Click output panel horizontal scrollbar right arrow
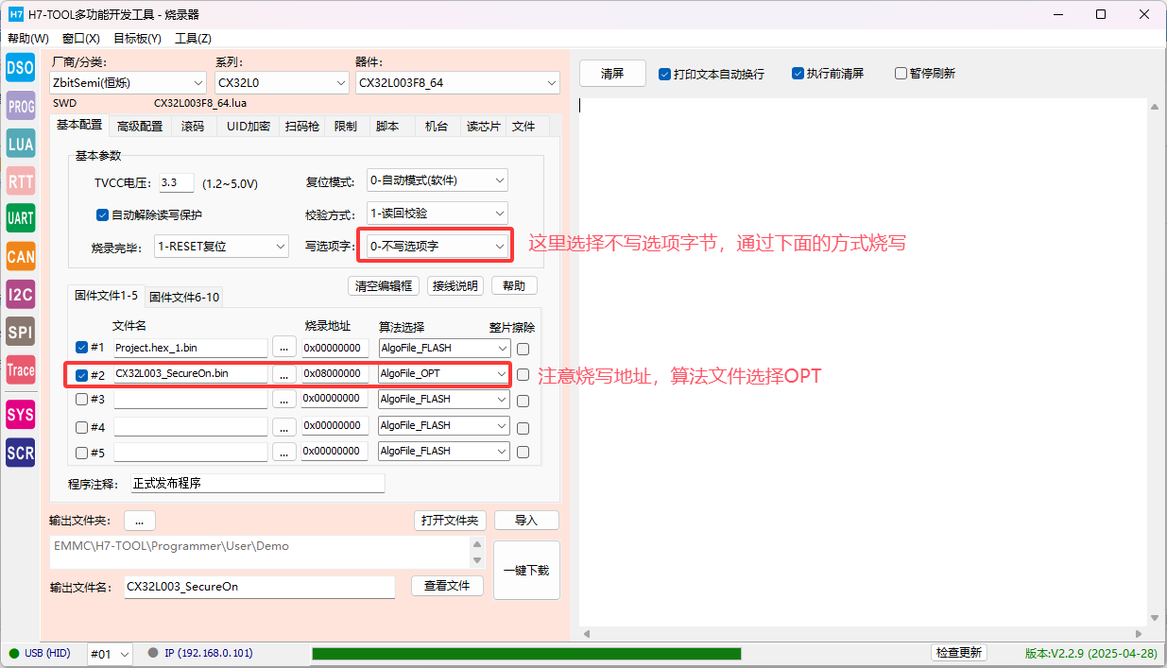Screen dimensions: 1167x668 (x=1141, y=633)
